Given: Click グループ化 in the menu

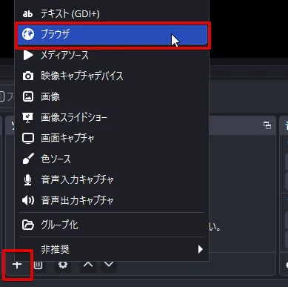Looking at the screenshot, I should [x=112, y=225].
